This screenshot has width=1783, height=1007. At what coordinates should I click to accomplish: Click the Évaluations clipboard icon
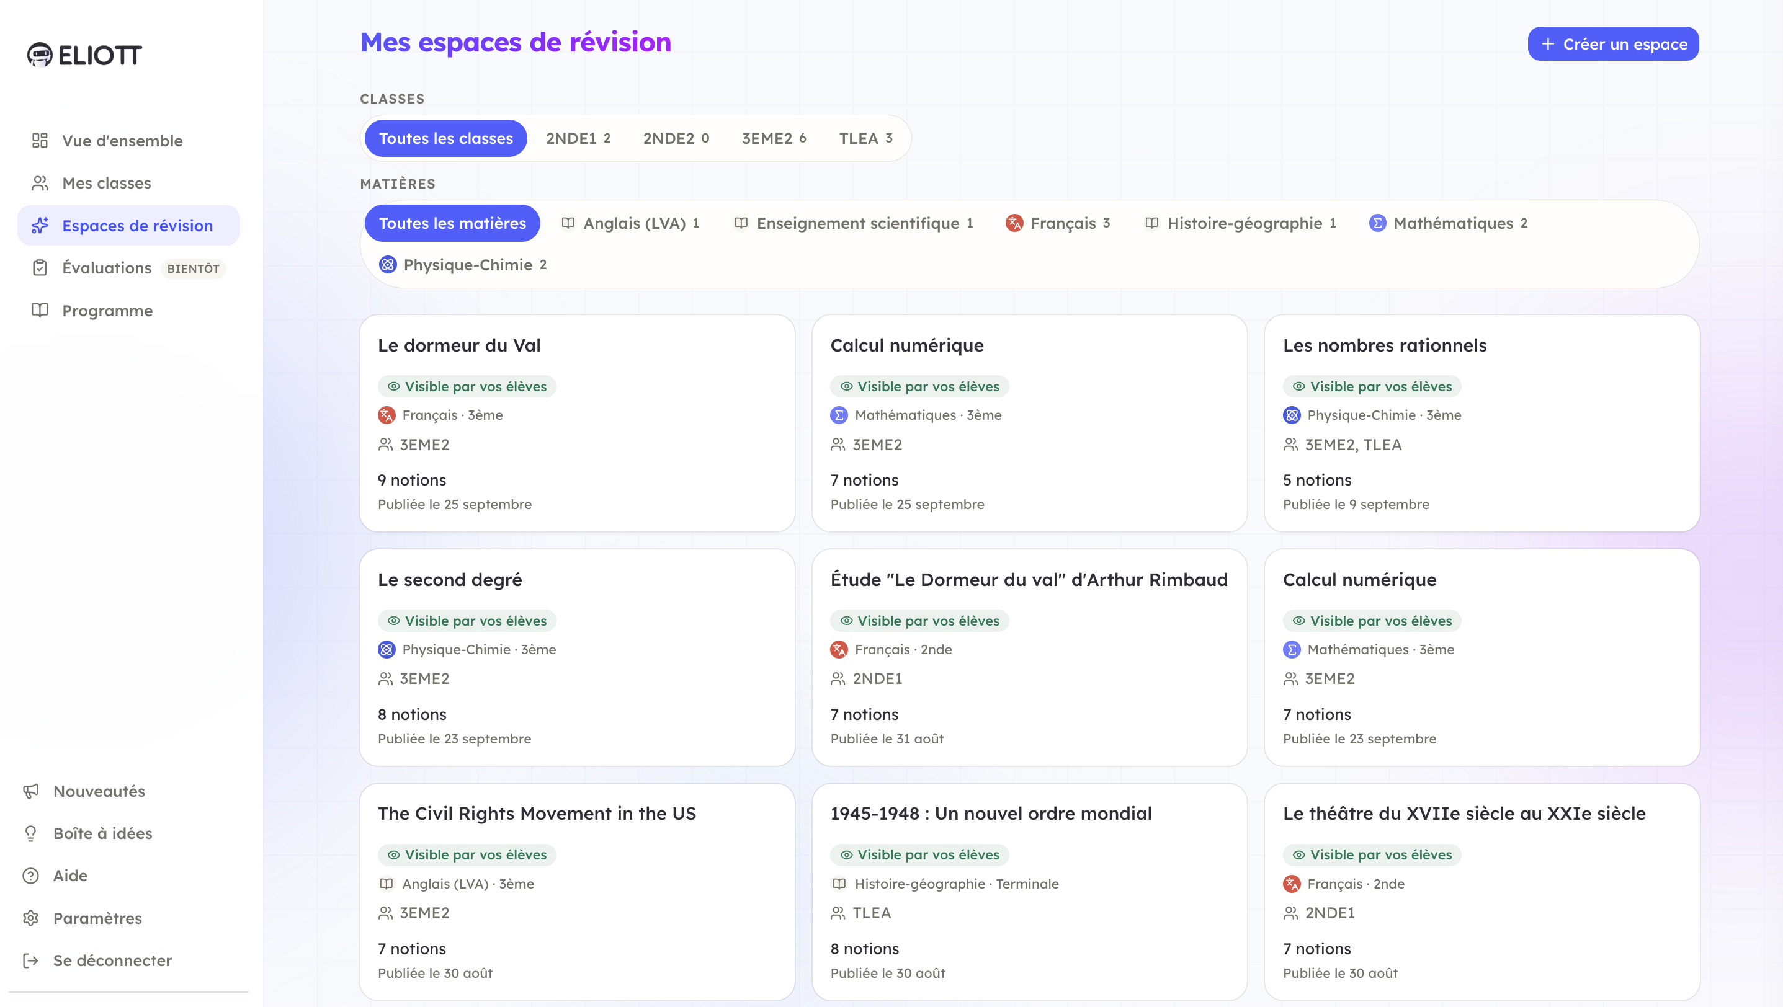pos(40,268)
